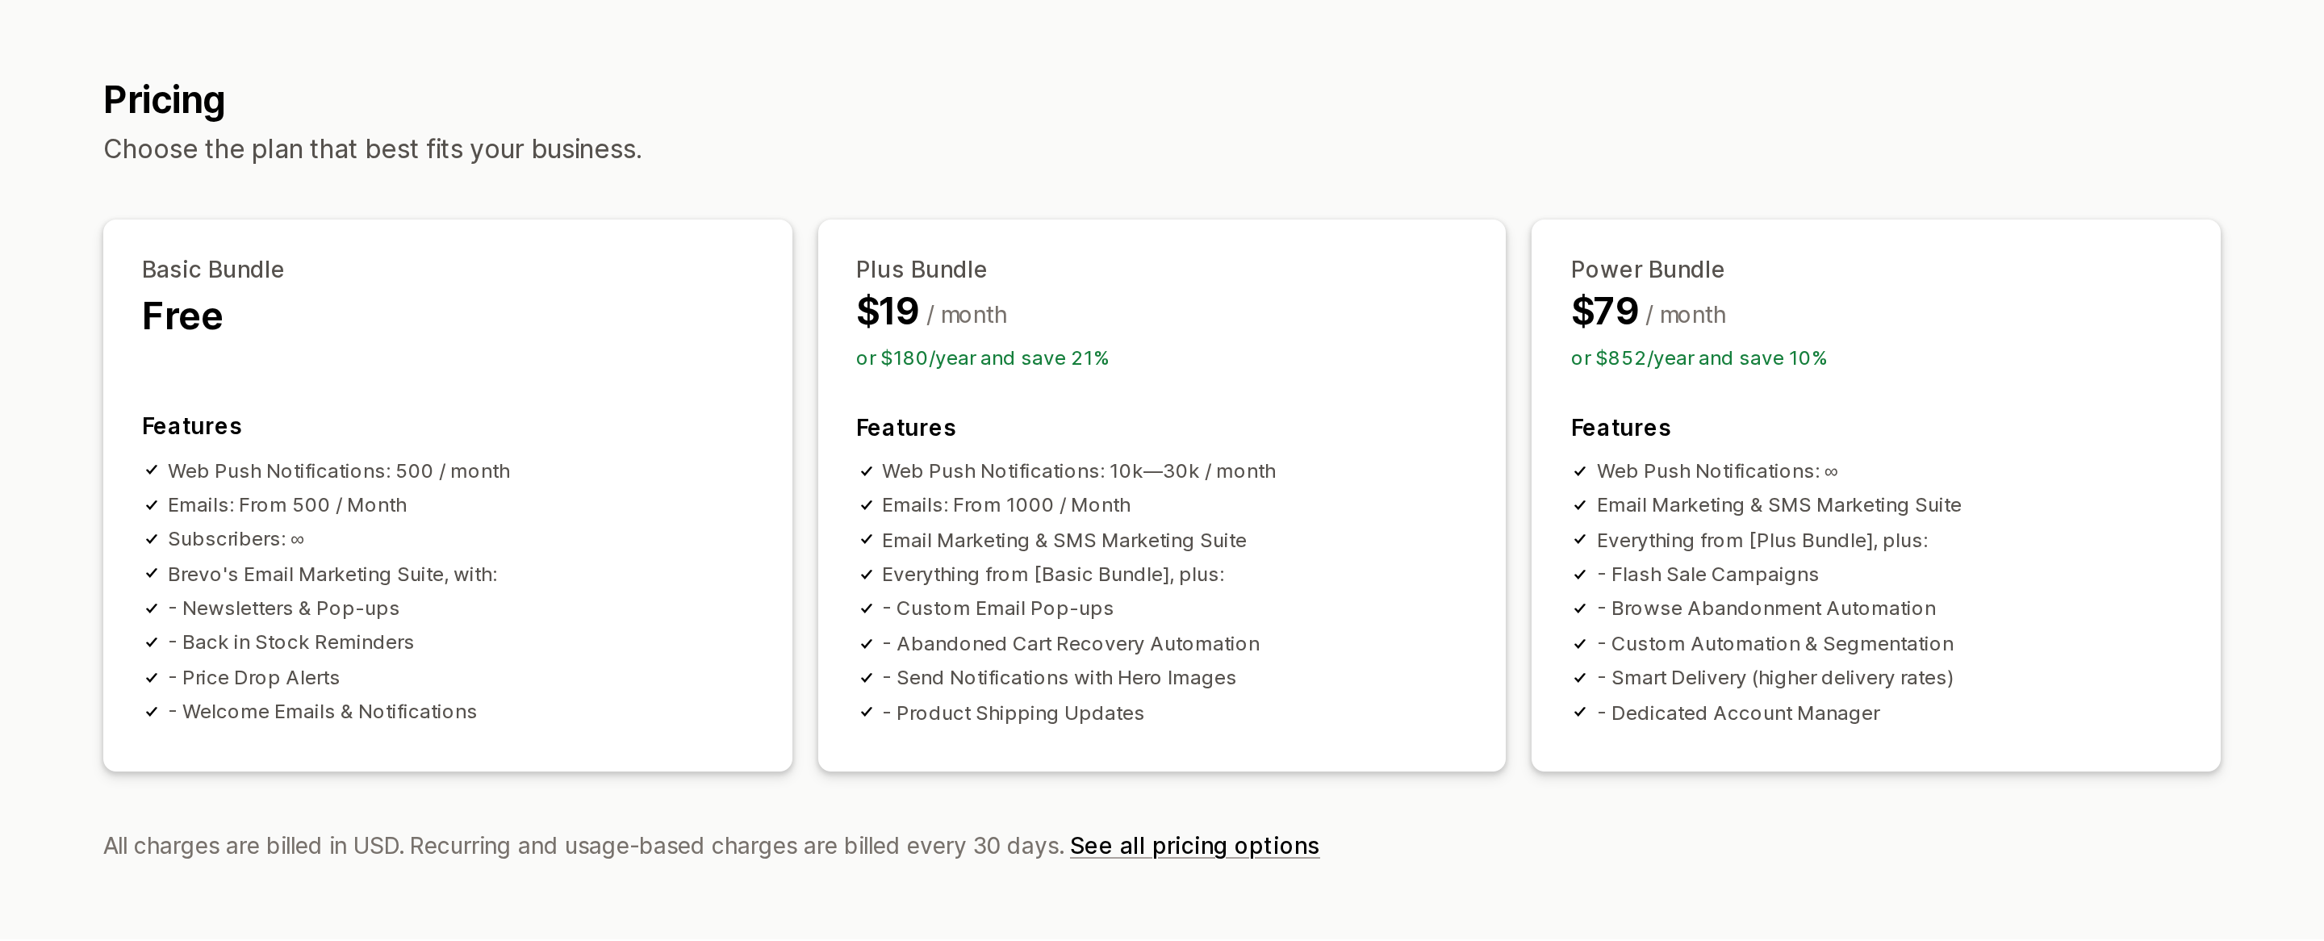
Task: Click checkmark beside Welcome Emails & Notifications
Action: [x=152, y=712]
